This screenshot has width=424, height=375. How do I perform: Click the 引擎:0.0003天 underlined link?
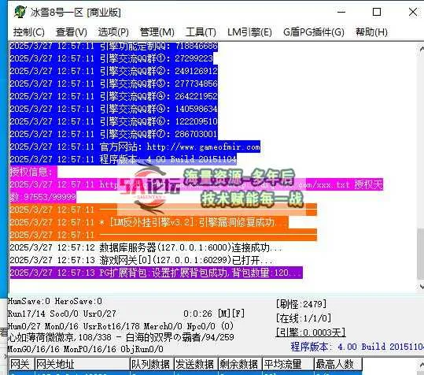click(311, 332)
